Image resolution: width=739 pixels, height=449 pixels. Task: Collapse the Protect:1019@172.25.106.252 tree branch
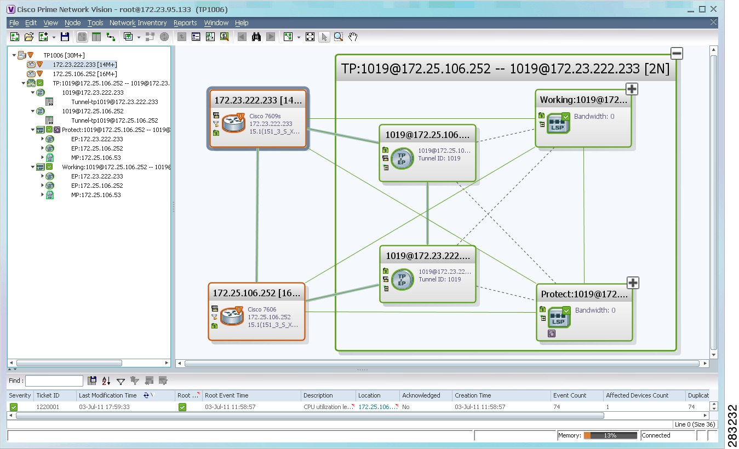pos(33,130)
